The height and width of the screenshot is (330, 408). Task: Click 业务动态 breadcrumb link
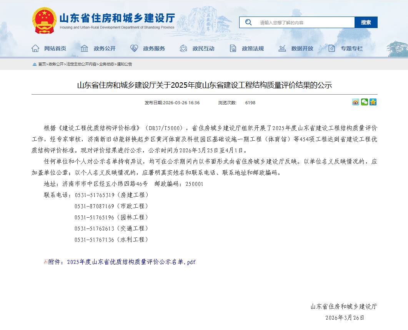107,64
